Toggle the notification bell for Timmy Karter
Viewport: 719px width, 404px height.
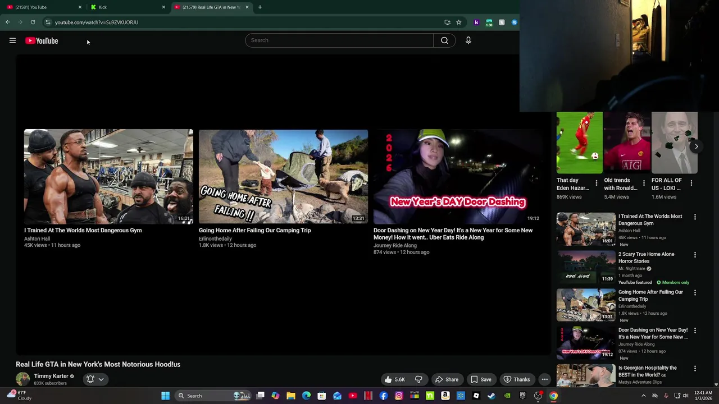(90, 379)
